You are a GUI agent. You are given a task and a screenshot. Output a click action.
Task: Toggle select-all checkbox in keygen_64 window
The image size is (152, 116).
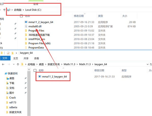[x=35, y=70]
